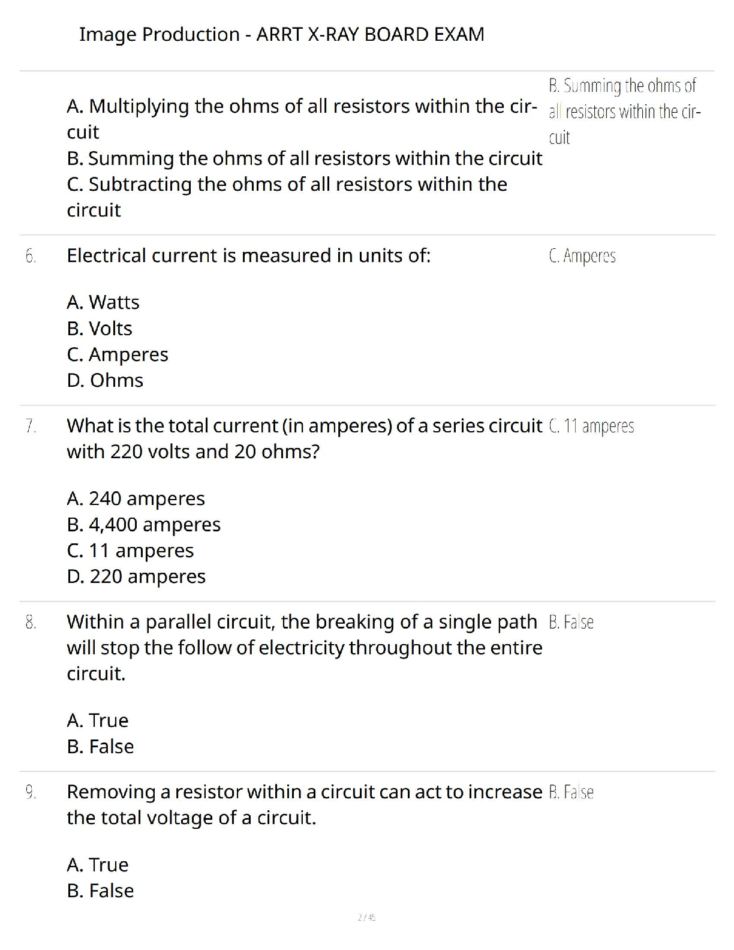The width and height of the screenshot is (734, 950).
Task: Select B. False under removing a resistor question
Action: point(100,891)
